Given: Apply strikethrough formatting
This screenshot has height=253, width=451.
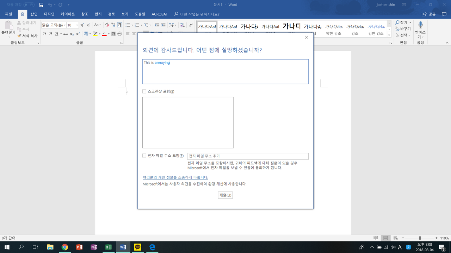Looking at the screenshot, I should tap(66, 34).
